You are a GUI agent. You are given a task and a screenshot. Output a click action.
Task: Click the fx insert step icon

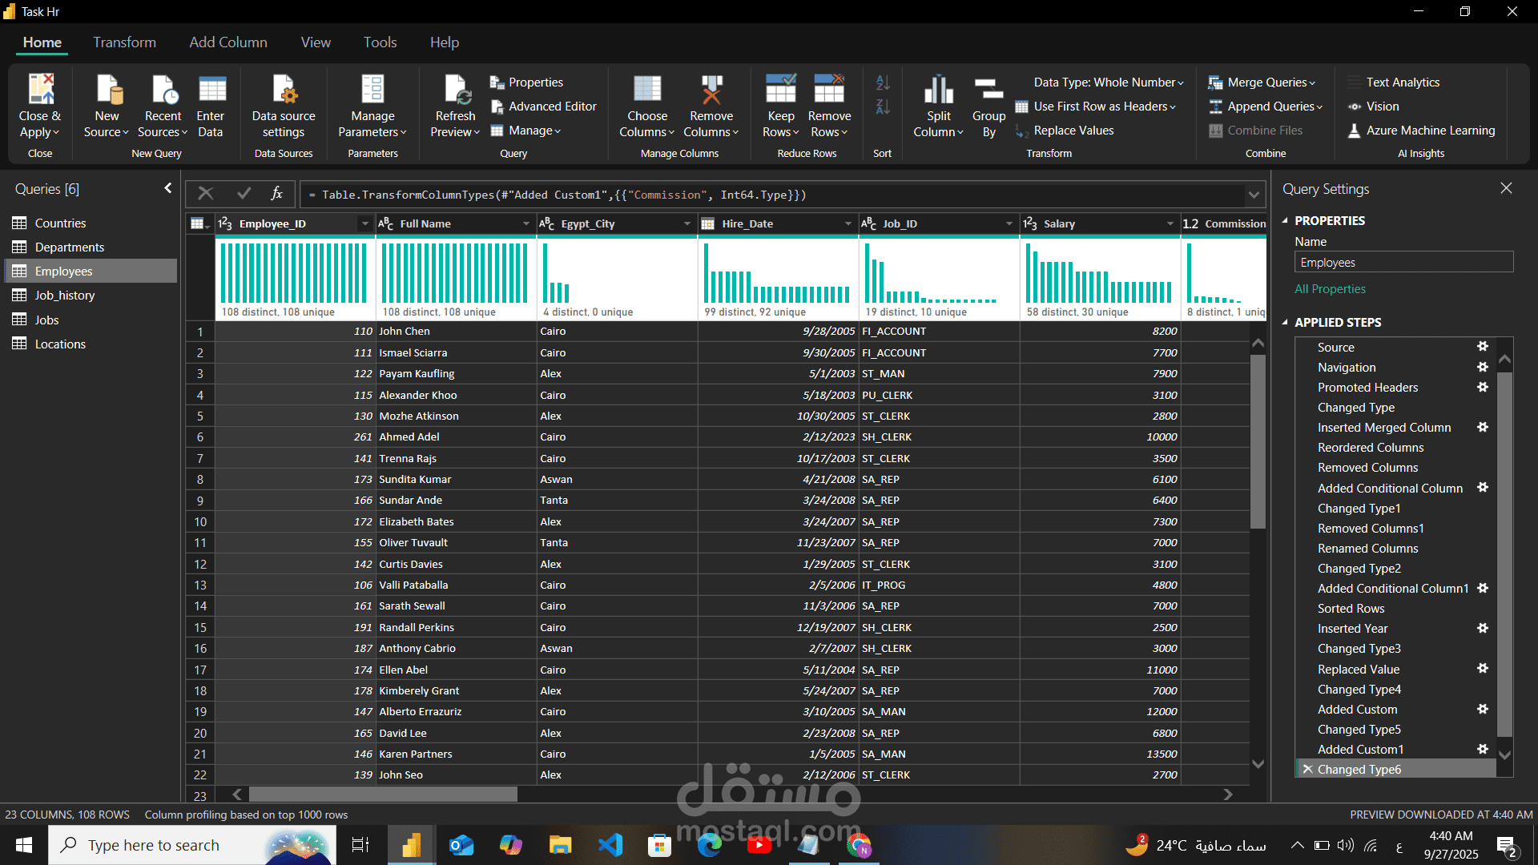click(x=276, y=194)
